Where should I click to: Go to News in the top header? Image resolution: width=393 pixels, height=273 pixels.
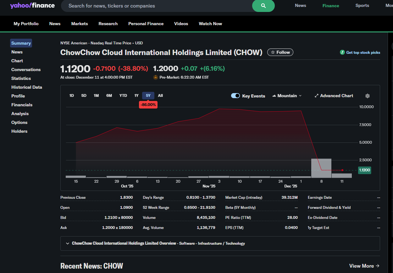click(x=301, y=6)
